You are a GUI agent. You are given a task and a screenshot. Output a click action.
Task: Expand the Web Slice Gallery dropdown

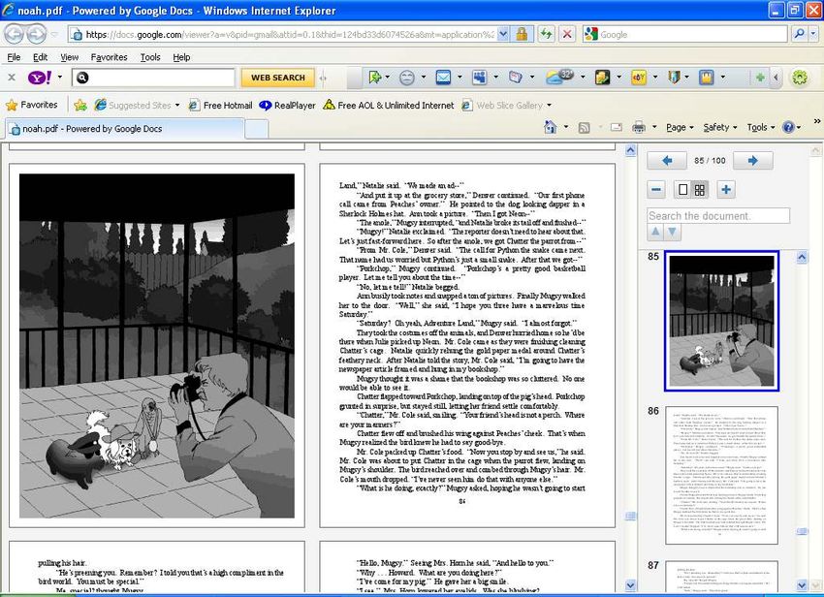point(549,105)
